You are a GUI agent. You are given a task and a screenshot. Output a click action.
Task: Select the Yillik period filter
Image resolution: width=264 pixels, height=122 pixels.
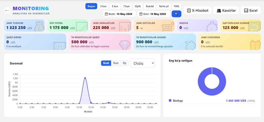pos(176,6)
